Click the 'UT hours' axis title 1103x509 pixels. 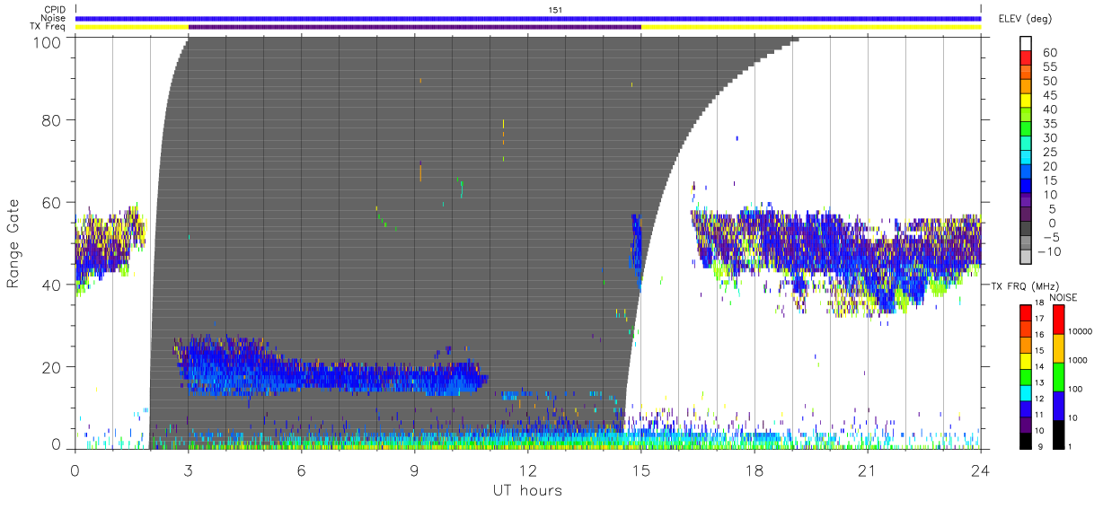point(527,490)
